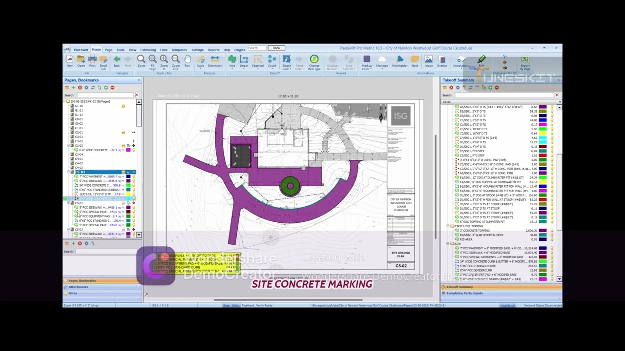Image resolution: width=625 pixels, height=351 pixels.
Task: Toggle bulb for 12/C3-03 D TF 17.8 item
Action: [134, 194]
